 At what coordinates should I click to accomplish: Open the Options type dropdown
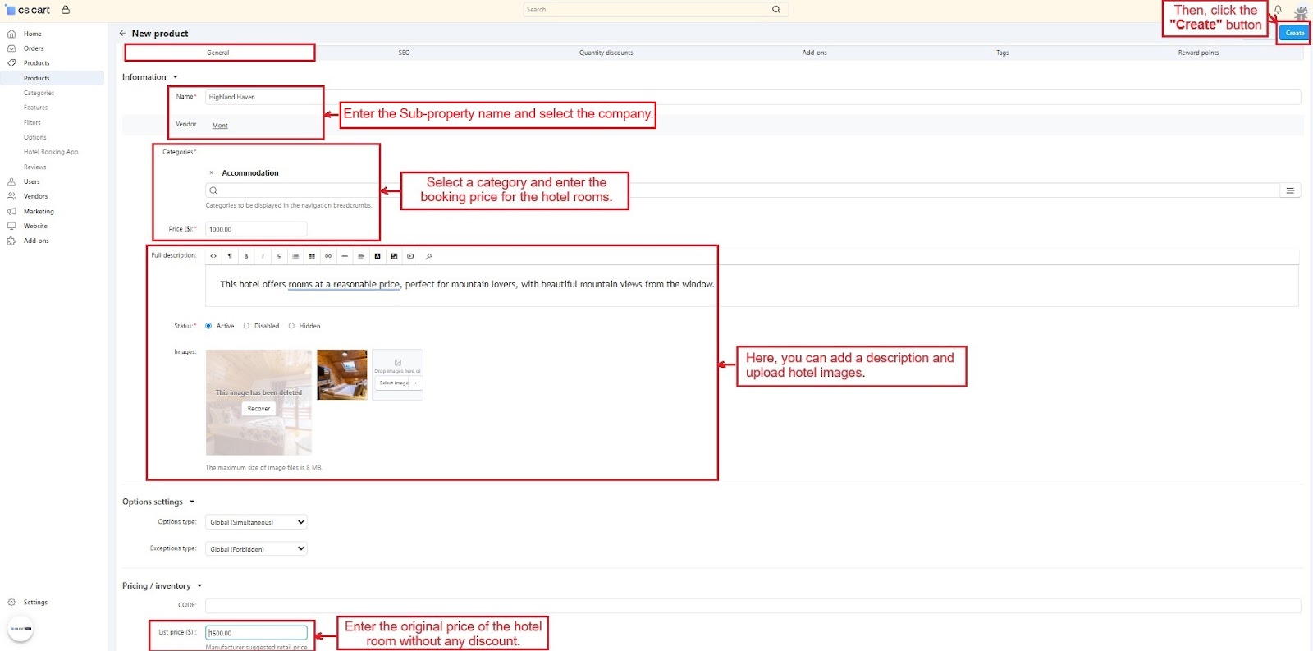256,522
